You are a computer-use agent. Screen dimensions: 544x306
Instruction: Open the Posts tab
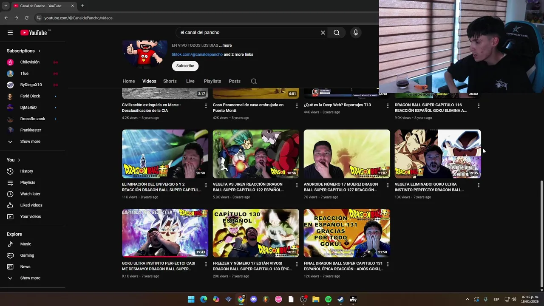235,81
